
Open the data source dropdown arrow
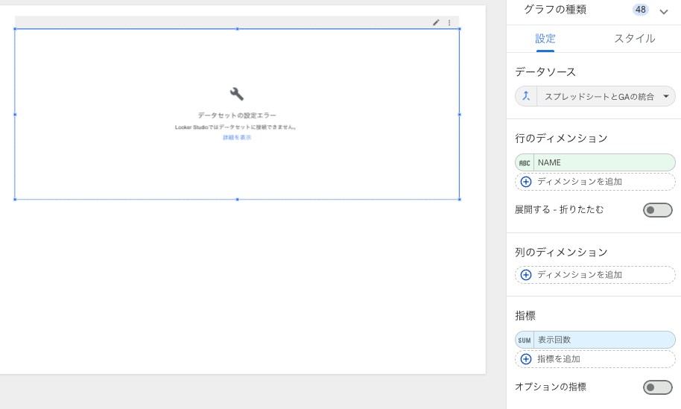pyautogui.click(x=665, y=96)
